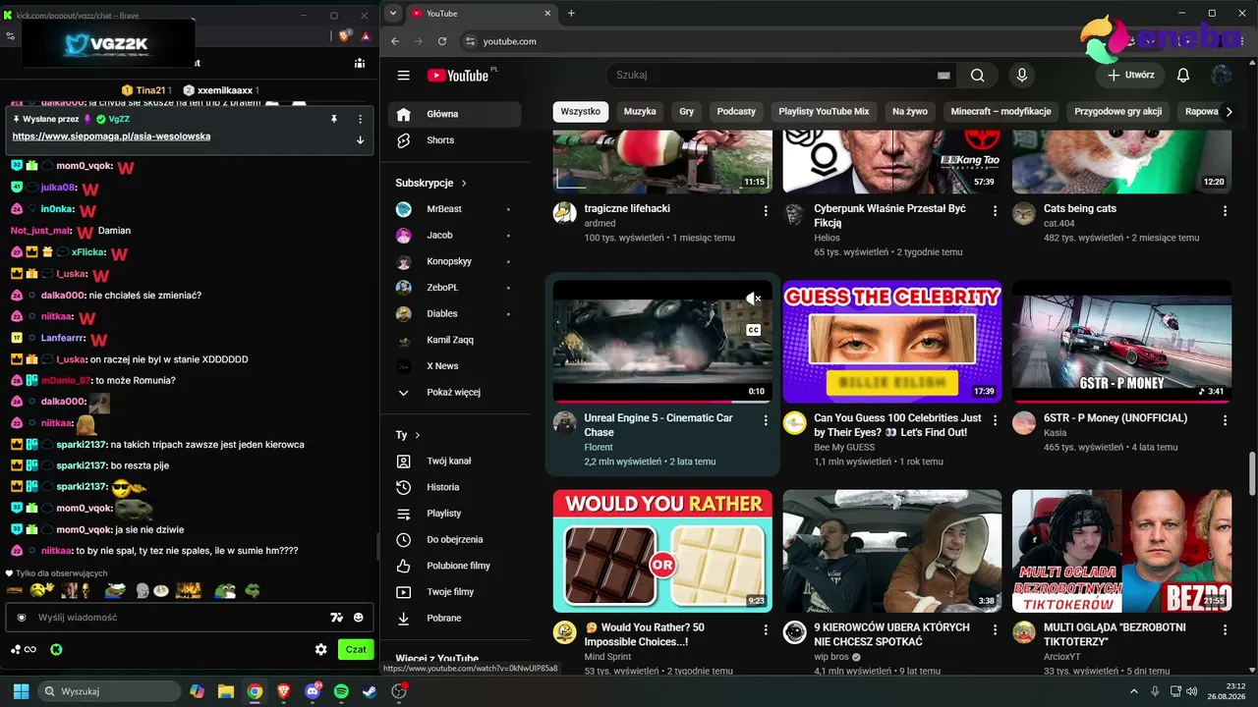
Task: Select the Podcasty category chip
Action: click(736, 112)
